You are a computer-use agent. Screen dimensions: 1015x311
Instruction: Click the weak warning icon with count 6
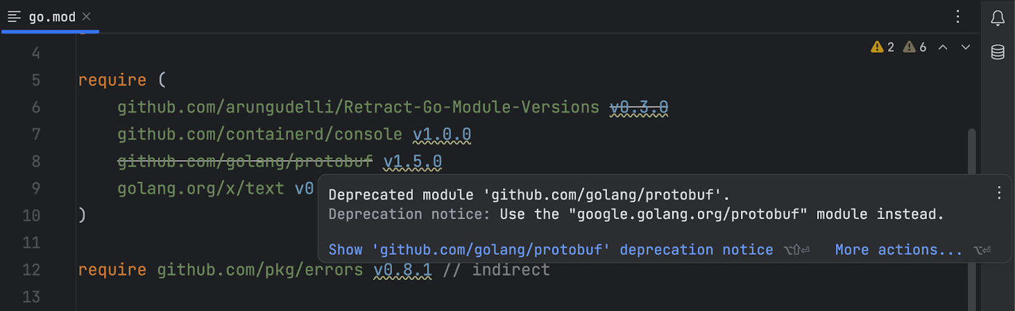(915, 47)
